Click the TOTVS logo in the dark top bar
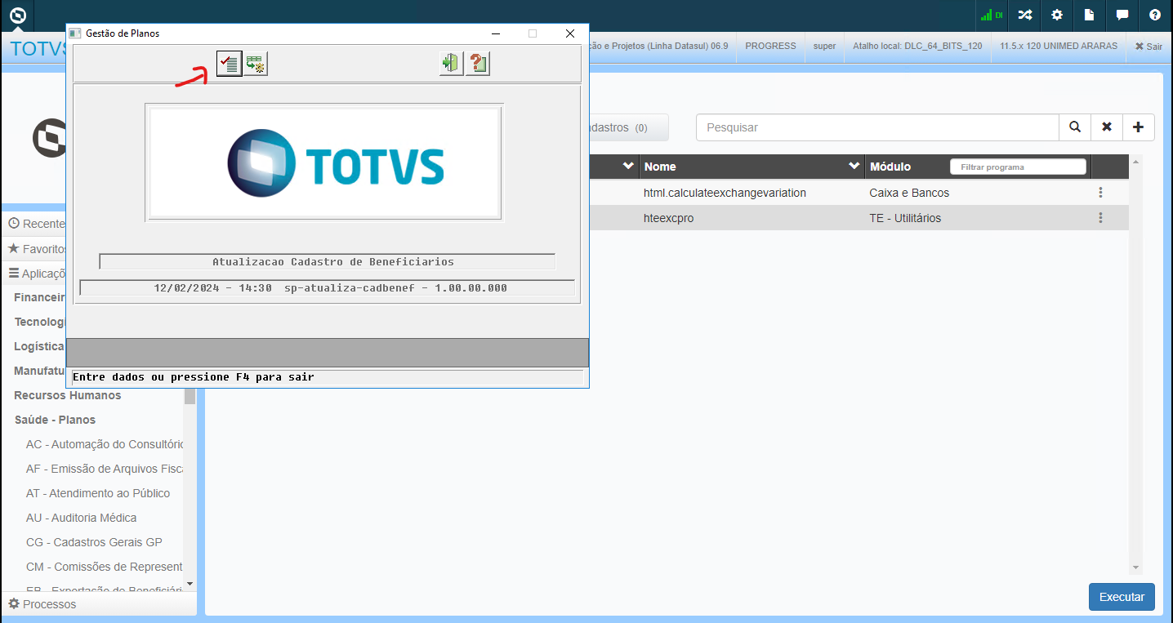1173x623 pixels. pos(18,15)
